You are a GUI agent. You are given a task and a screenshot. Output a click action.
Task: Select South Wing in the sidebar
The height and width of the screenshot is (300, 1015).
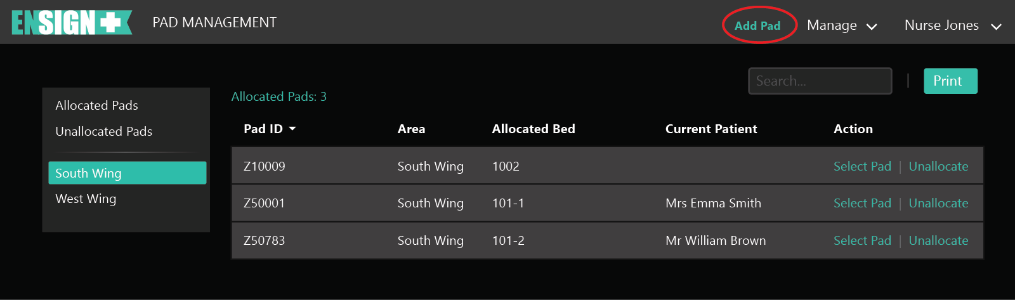(x=127, y=173)
